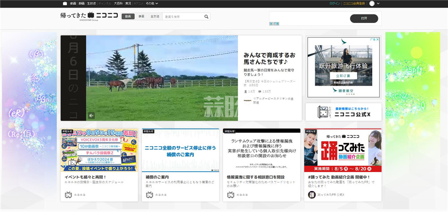Click the ログイン link
The width and height of the screenshot is (448, 212).
[x=334, y=4]
